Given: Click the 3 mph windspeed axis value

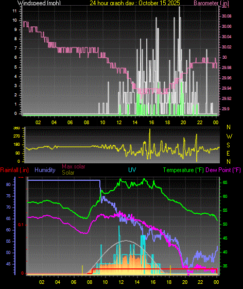Looking at the screenshot, I should (x=15, y=86).
